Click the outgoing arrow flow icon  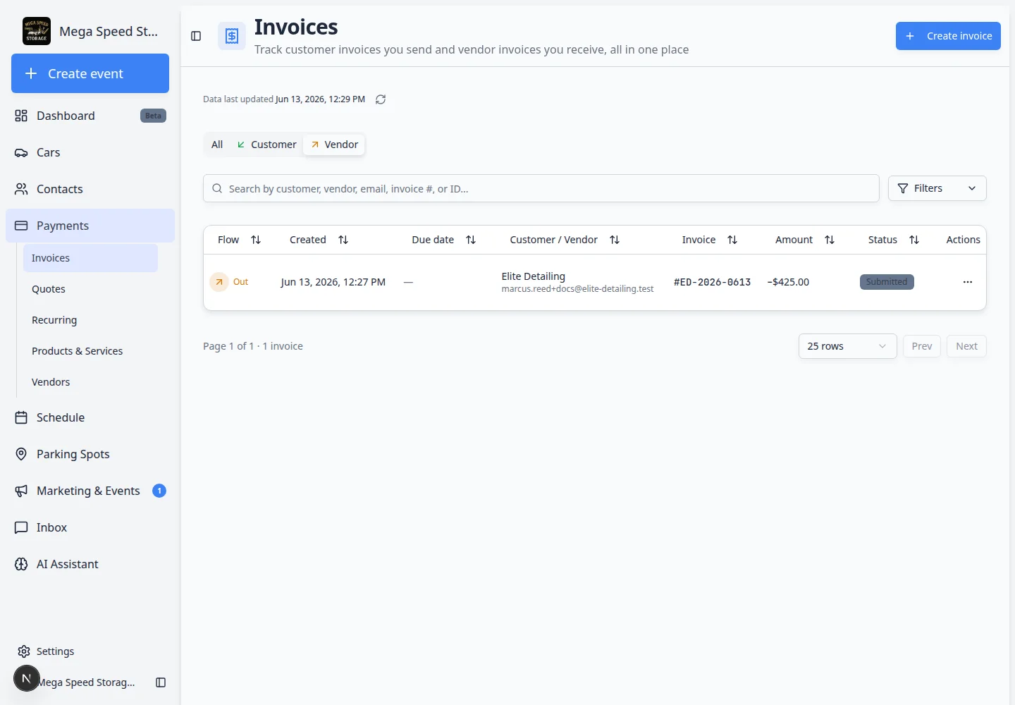219,282
